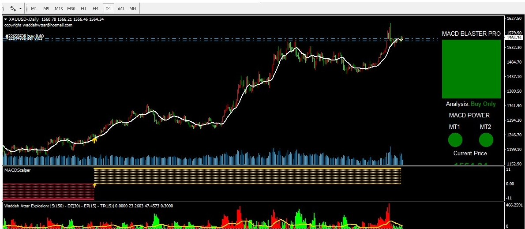525x229 pixels.
Task: Switch chart to H1 timeframe
Action: tap(83, 8)
